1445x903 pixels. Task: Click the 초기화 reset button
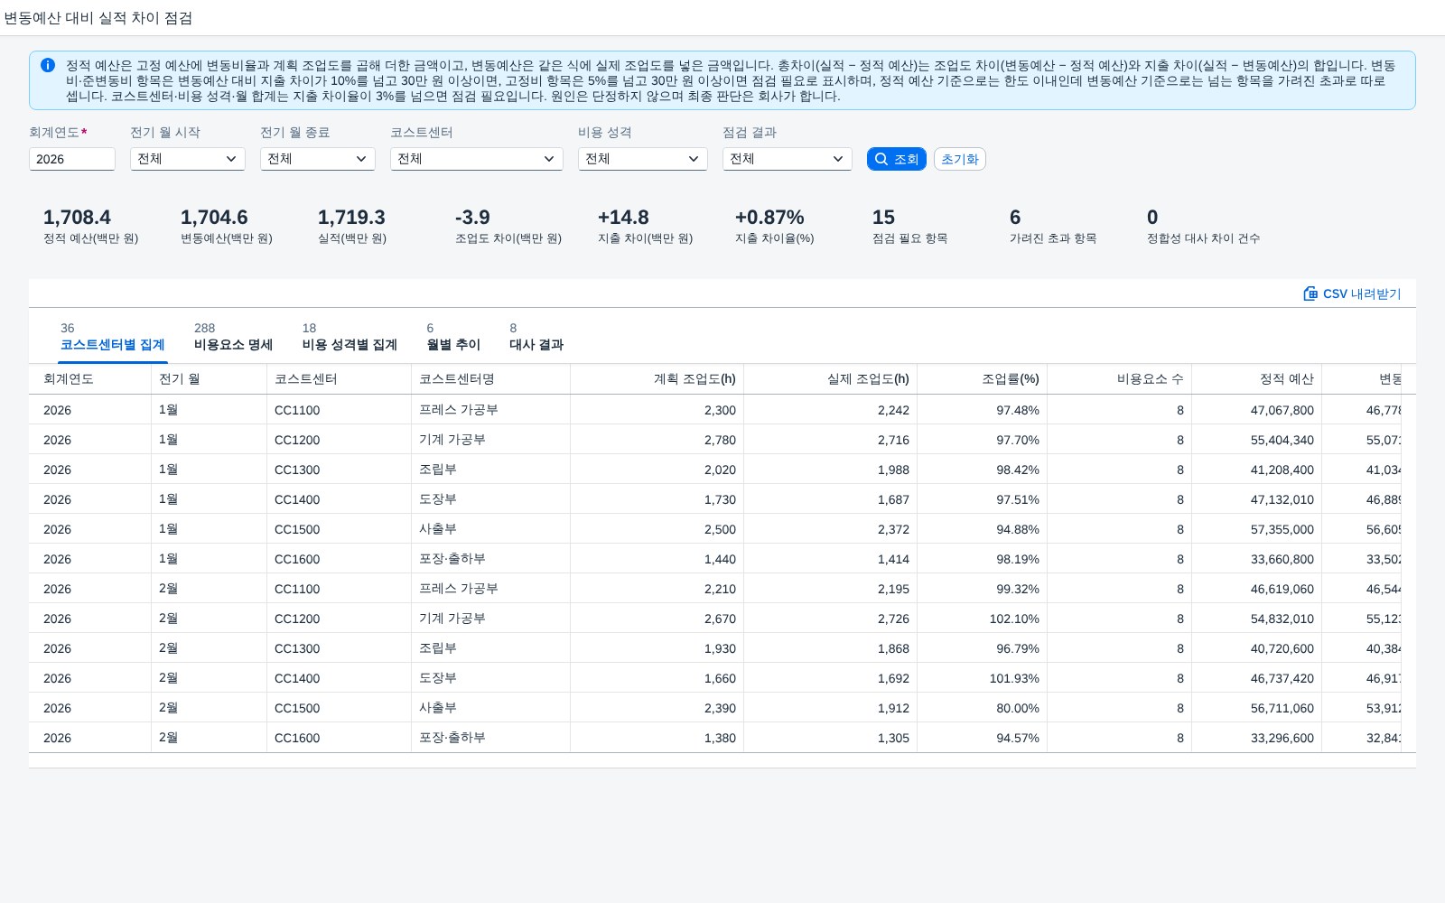pos(960,159)
